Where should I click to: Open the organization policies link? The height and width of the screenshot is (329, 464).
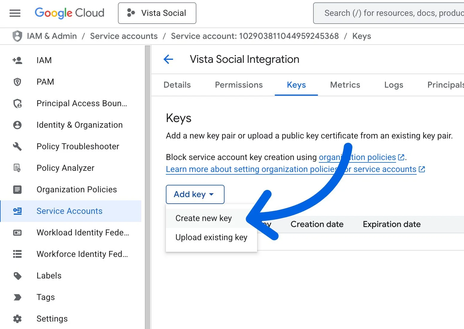click(x=357, y=157)
